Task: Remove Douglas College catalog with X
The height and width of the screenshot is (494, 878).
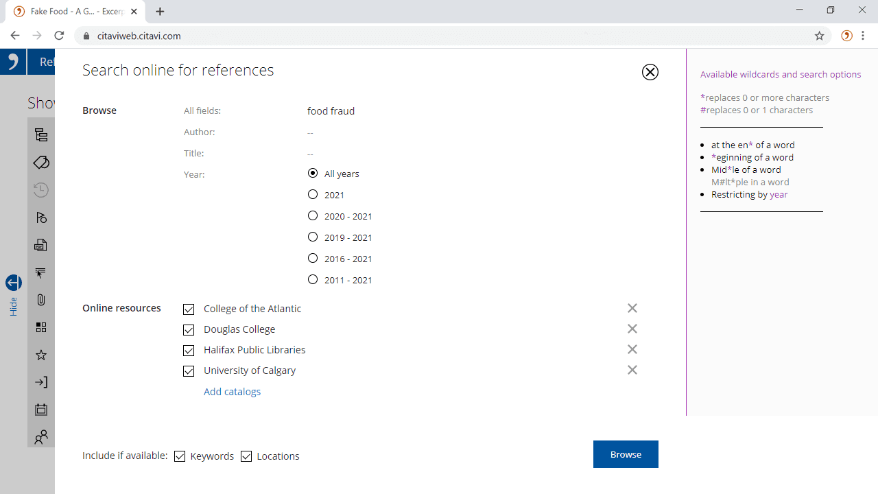Action: point(632,329)
